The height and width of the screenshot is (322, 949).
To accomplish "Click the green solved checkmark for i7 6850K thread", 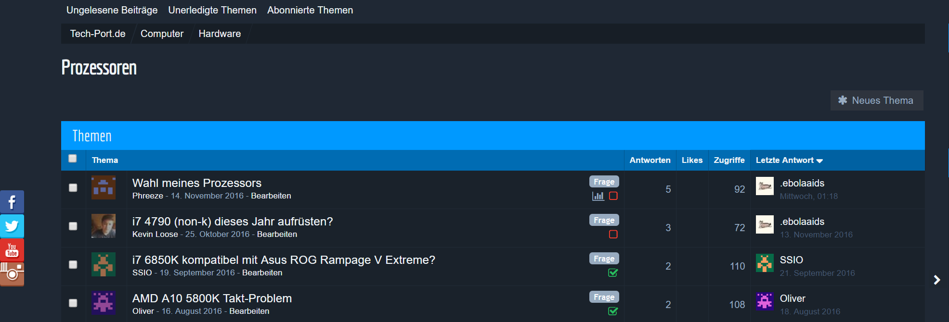I will click(x=613, y=273).
